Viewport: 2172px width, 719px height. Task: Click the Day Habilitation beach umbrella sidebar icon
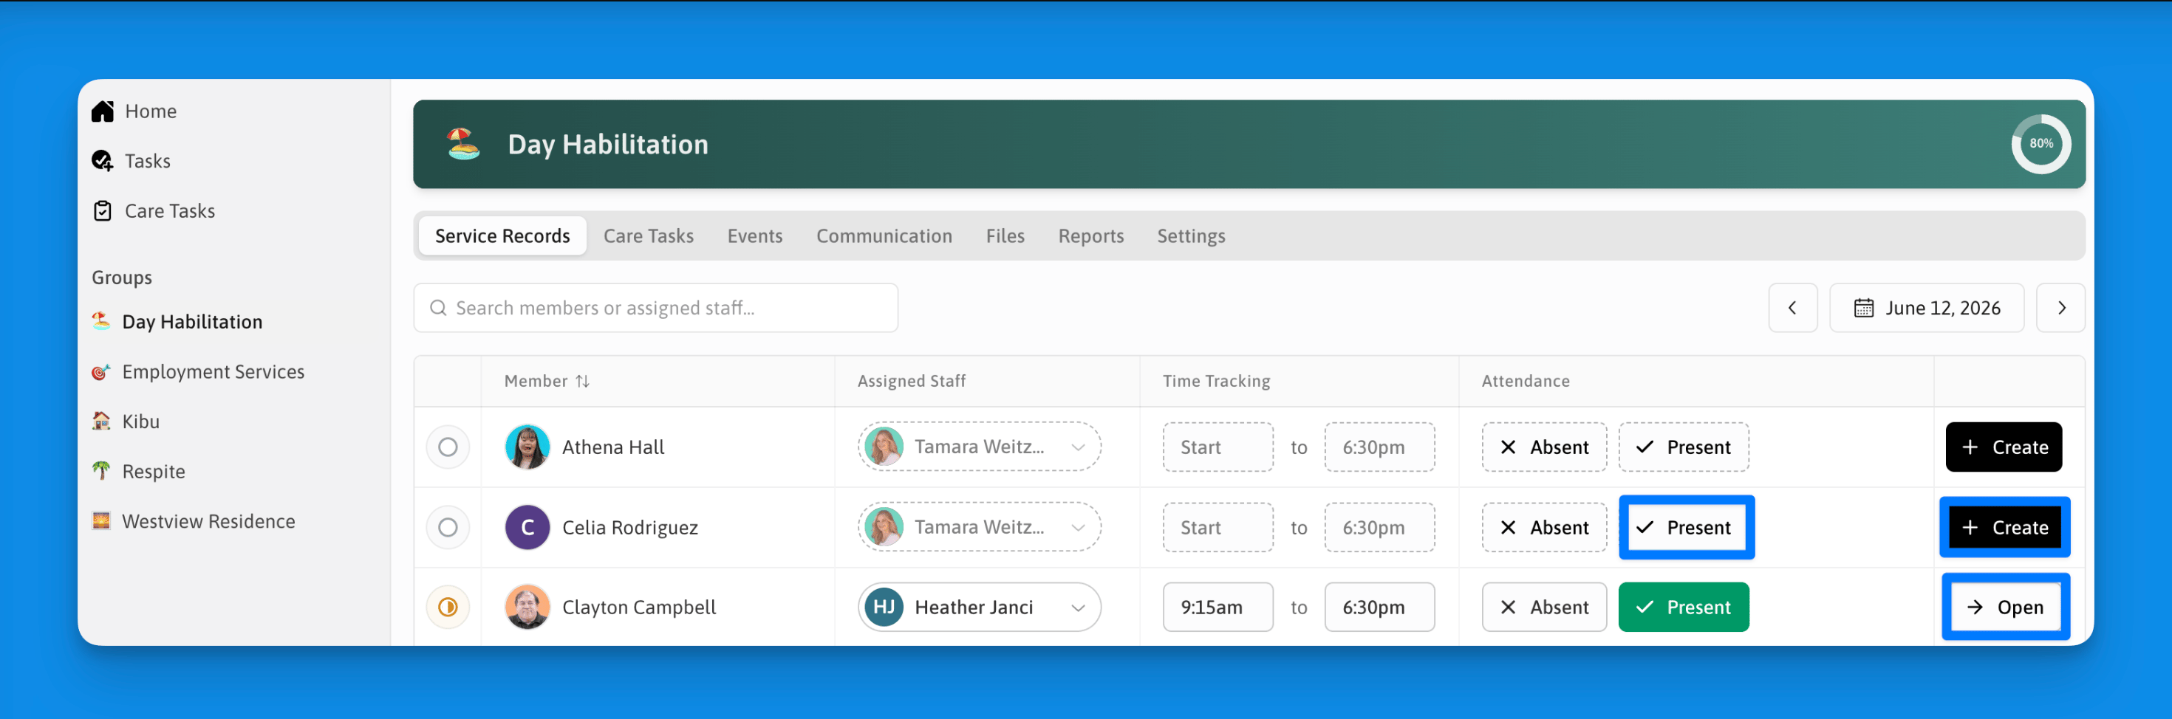click(101, 321)
